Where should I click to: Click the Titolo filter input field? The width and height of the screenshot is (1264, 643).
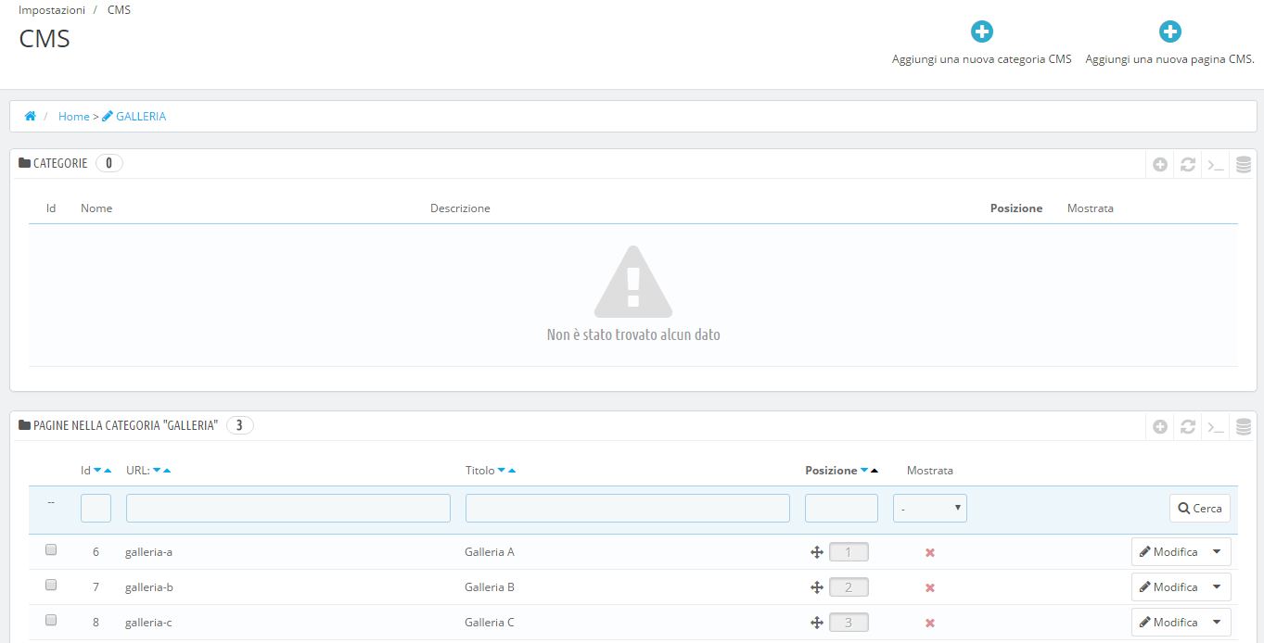627,508
